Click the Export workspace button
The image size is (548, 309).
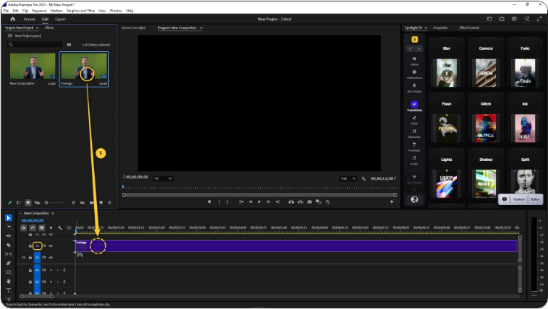(61, 19)
